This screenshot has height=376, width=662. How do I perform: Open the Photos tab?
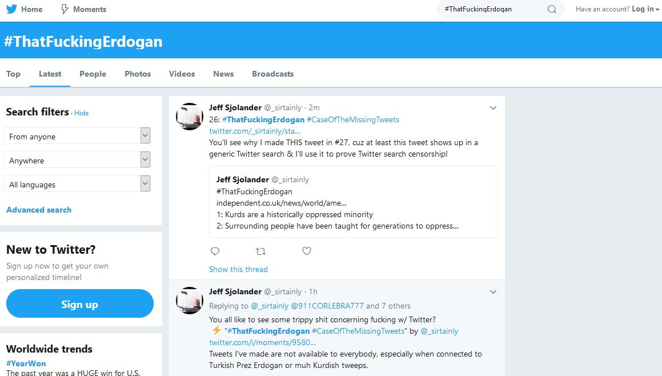pos(138,74)
